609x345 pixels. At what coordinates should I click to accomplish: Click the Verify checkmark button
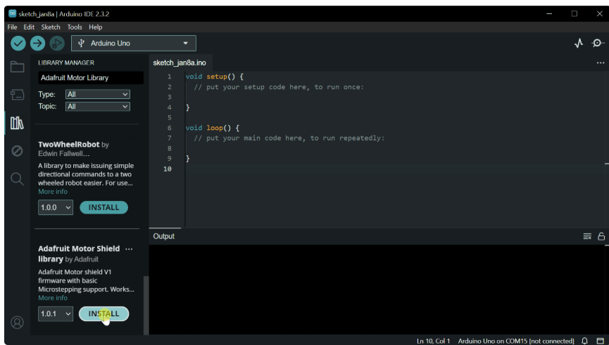tap(18, 43)
